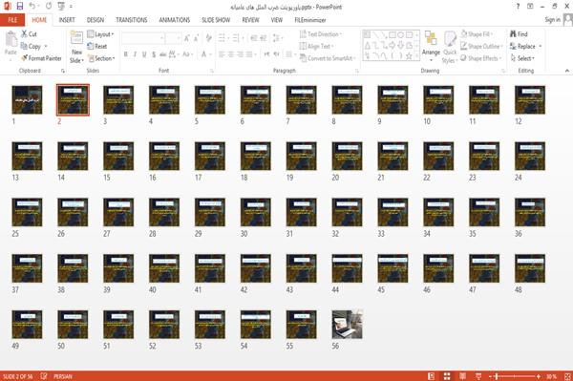This screenshot has height=381, width=573.
Task: Switch to the TRANSITIONS tab
Action: [x=132, y=20]
